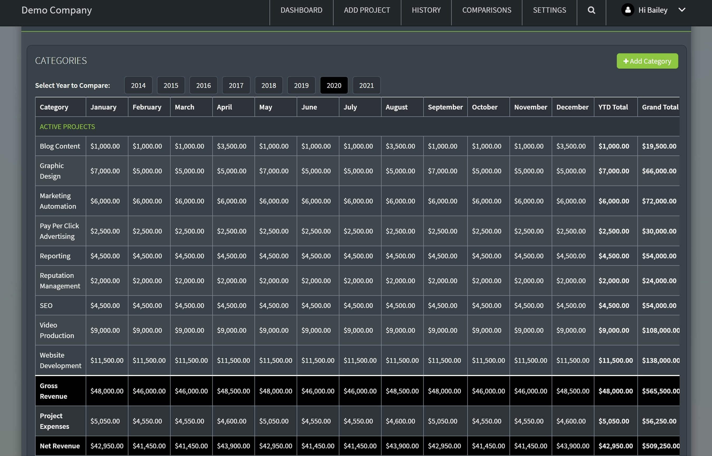Click Net Revenue grand total $509,250.00

661,446
